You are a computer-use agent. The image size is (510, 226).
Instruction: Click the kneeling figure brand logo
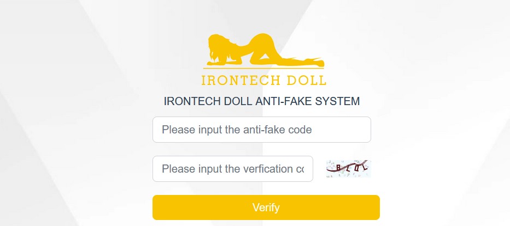point(265,50)
